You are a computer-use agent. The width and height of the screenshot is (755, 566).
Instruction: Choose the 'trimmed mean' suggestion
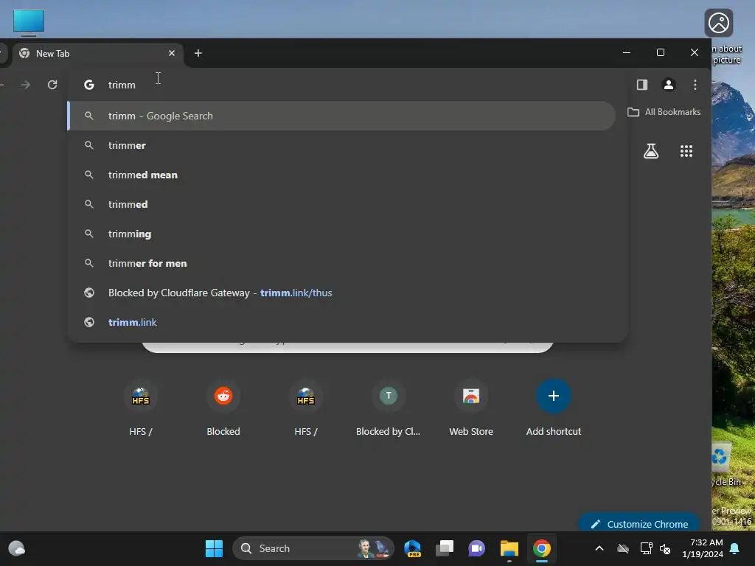point(341,175)
